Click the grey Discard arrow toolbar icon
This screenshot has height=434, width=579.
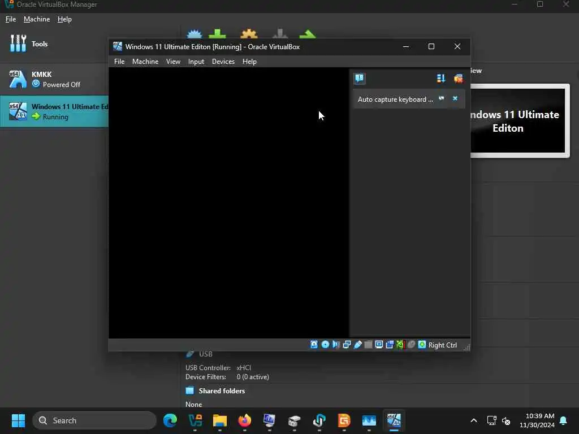(x=280, y=34)
